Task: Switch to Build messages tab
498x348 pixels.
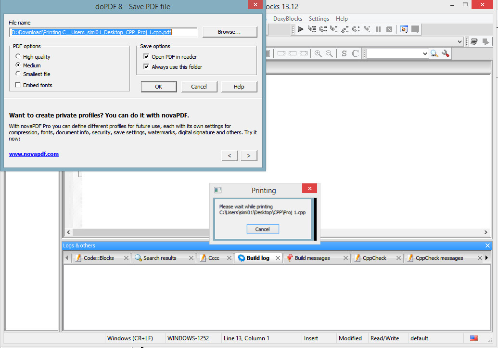Action: [312, 258]
